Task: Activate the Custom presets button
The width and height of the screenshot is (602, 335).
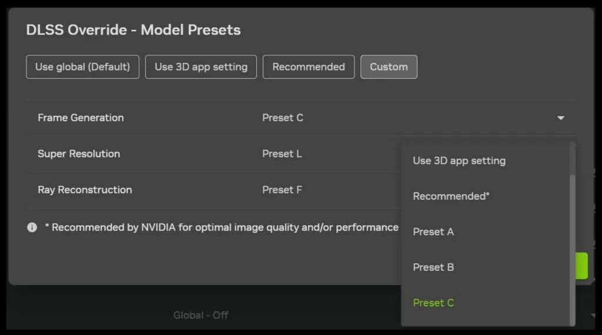Action: coord(389,67)
